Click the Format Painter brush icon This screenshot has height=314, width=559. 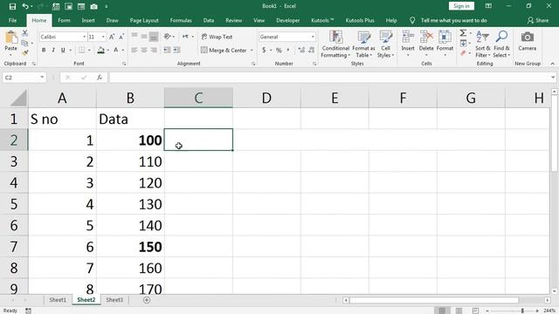[x=24, y=52]
